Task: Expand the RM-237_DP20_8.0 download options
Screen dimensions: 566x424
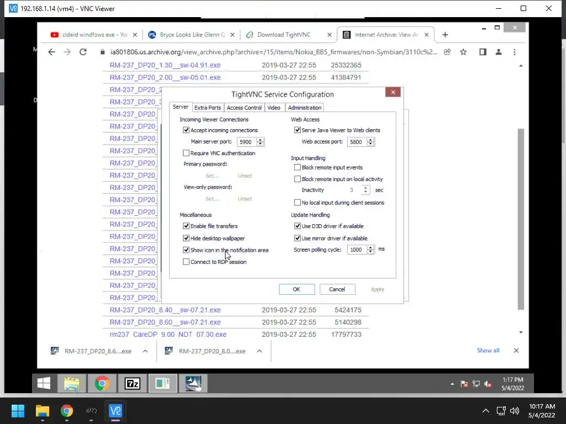Action: (259, 351)
